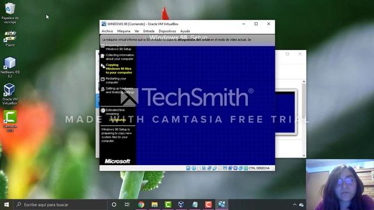374x210 pixels.
Task: Minimize the Windows 98 VM window
Action: pos(244,24)
